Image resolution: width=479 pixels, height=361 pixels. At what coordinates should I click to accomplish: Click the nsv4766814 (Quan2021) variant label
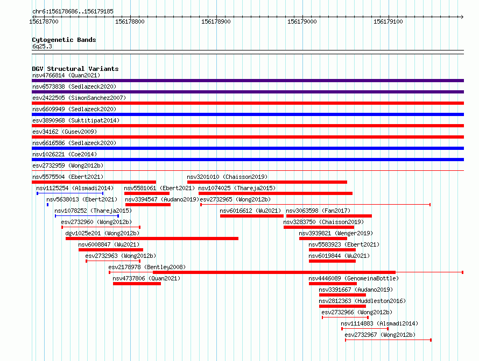(66, 75)
